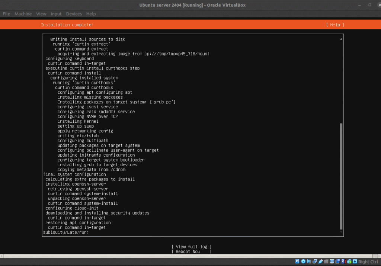Open the Devices menu
This screenshot has height=266, width=381.
[74, 14]
